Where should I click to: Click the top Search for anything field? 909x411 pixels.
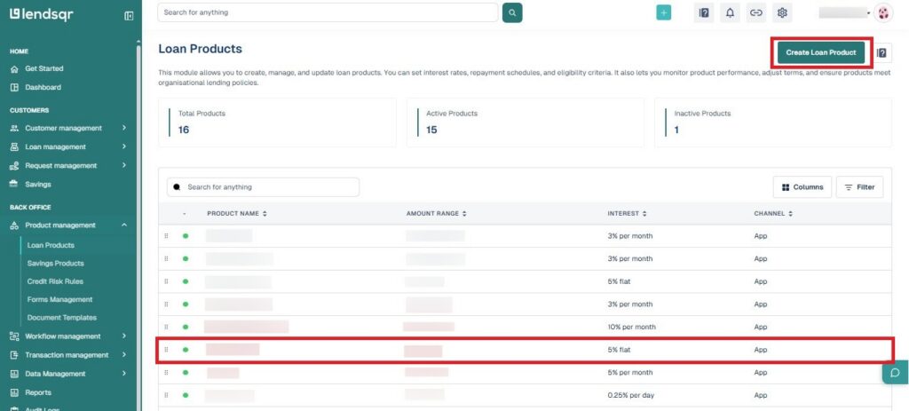328,12
